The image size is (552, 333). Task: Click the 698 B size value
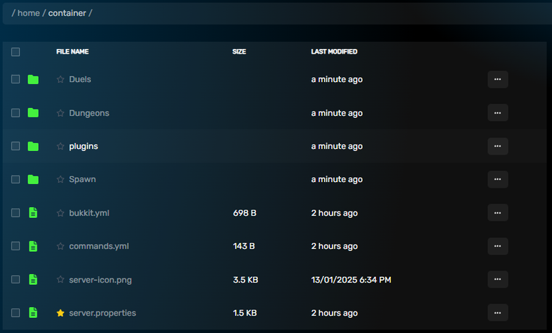tap(244, 213)
